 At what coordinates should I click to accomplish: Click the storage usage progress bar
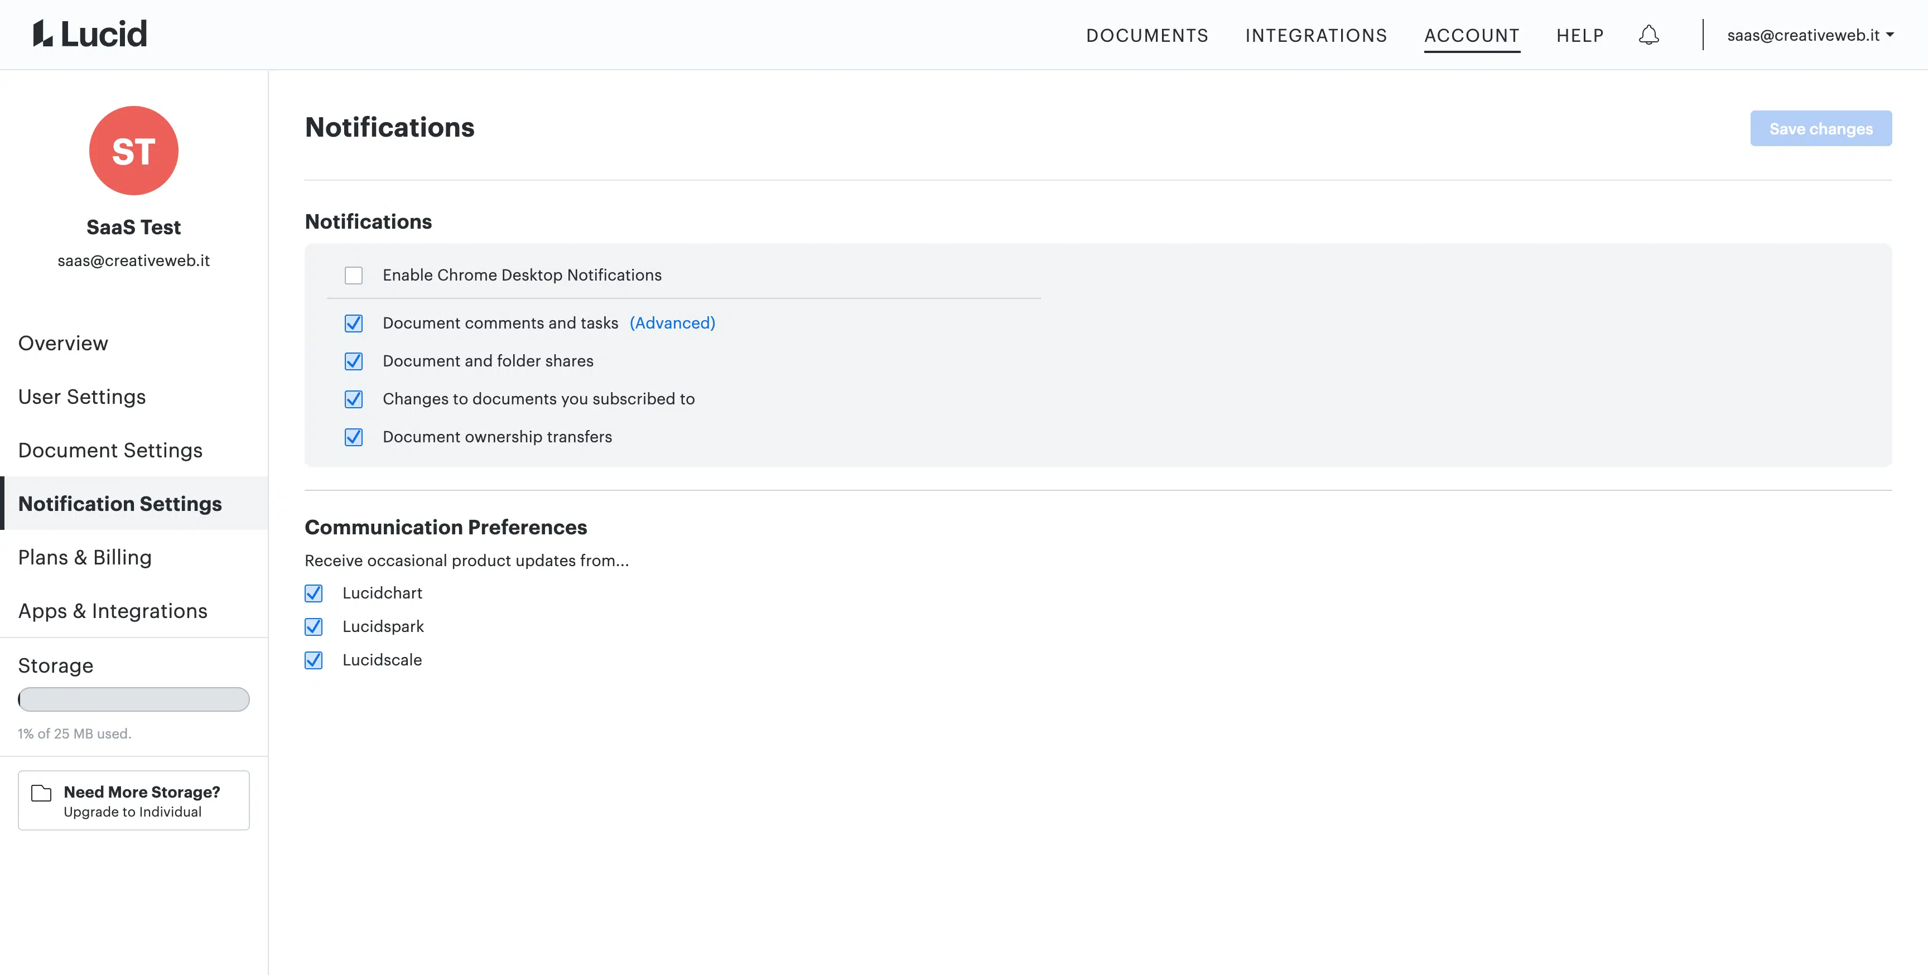click(x=134, y=699)
